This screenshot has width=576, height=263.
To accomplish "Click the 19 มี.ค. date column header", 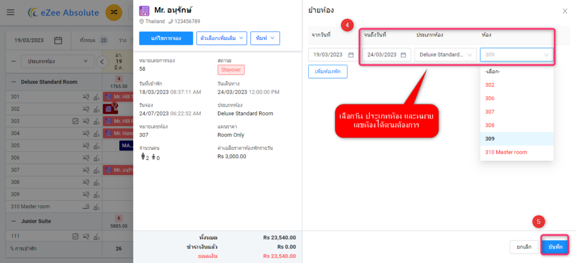I will 119,61.
